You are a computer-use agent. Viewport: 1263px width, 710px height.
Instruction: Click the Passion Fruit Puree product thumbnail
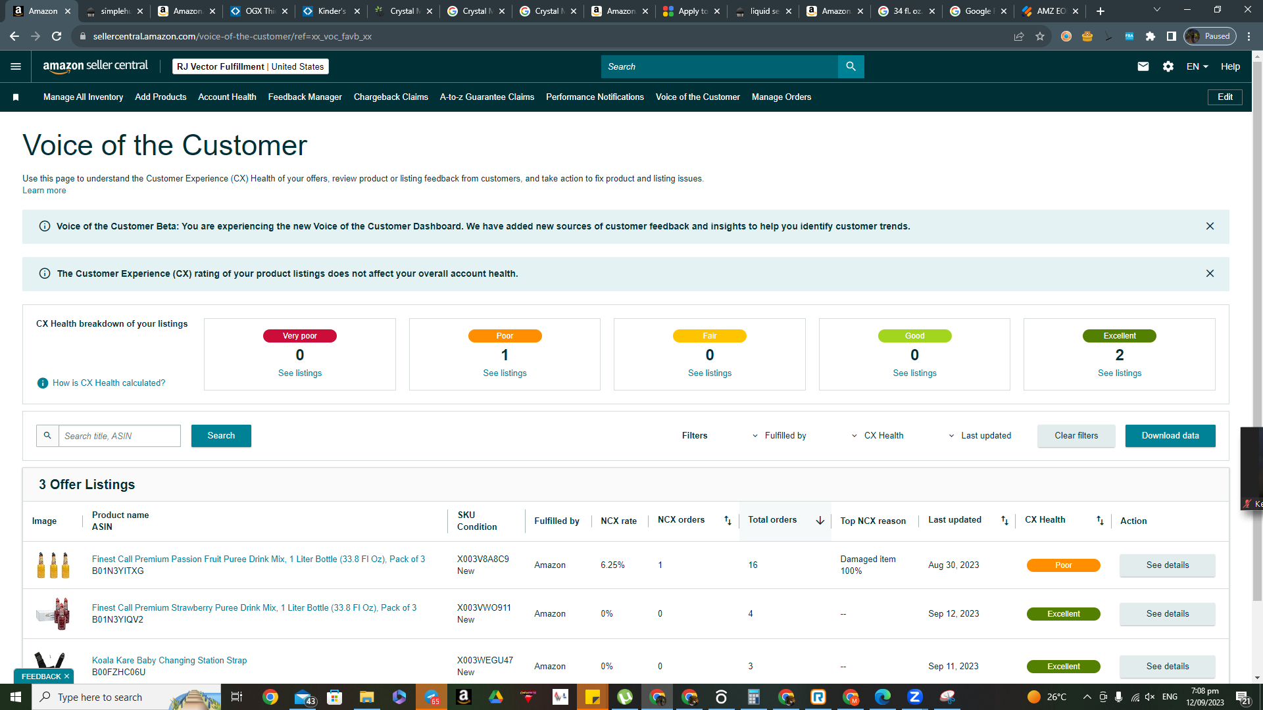[53, 565]
